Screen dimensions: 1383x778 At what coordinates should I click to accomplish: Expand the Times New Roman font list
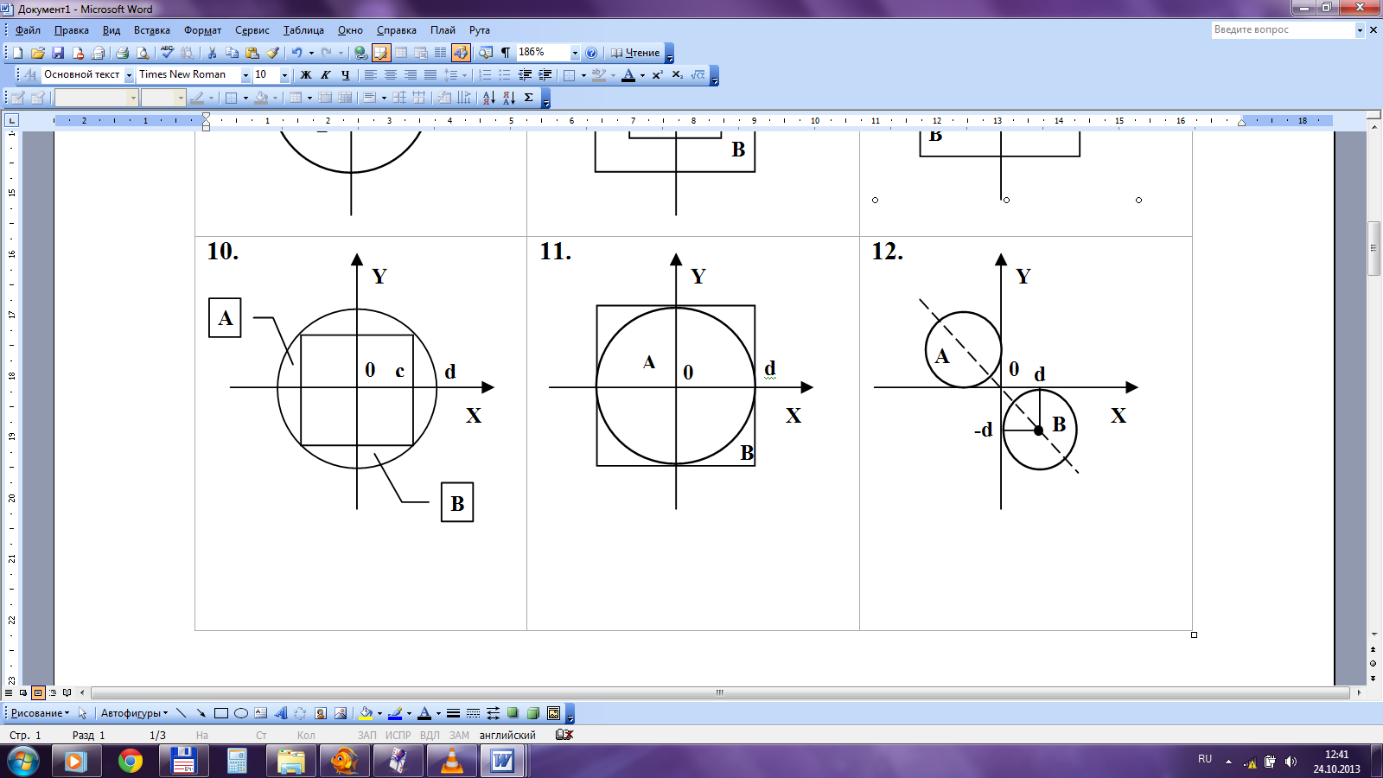point(245,75)
